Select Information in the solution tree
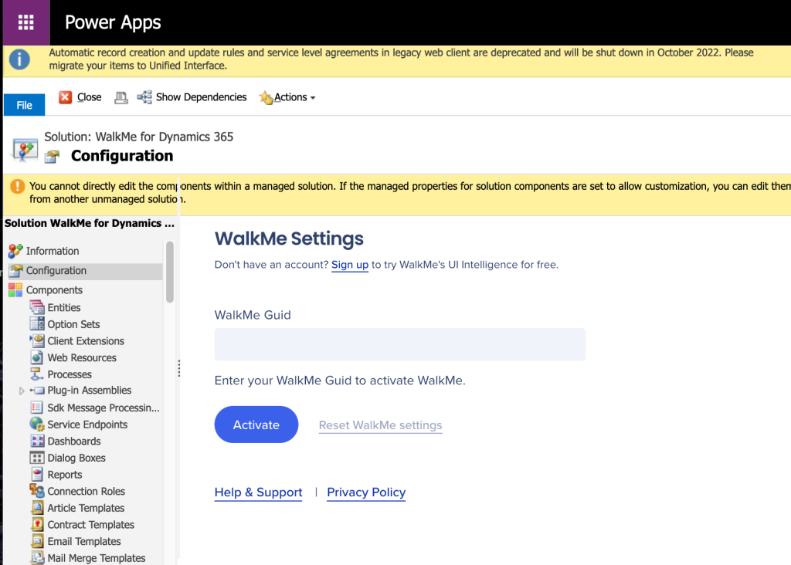This screenshot has width=791, height=565. tap(52, 251)
